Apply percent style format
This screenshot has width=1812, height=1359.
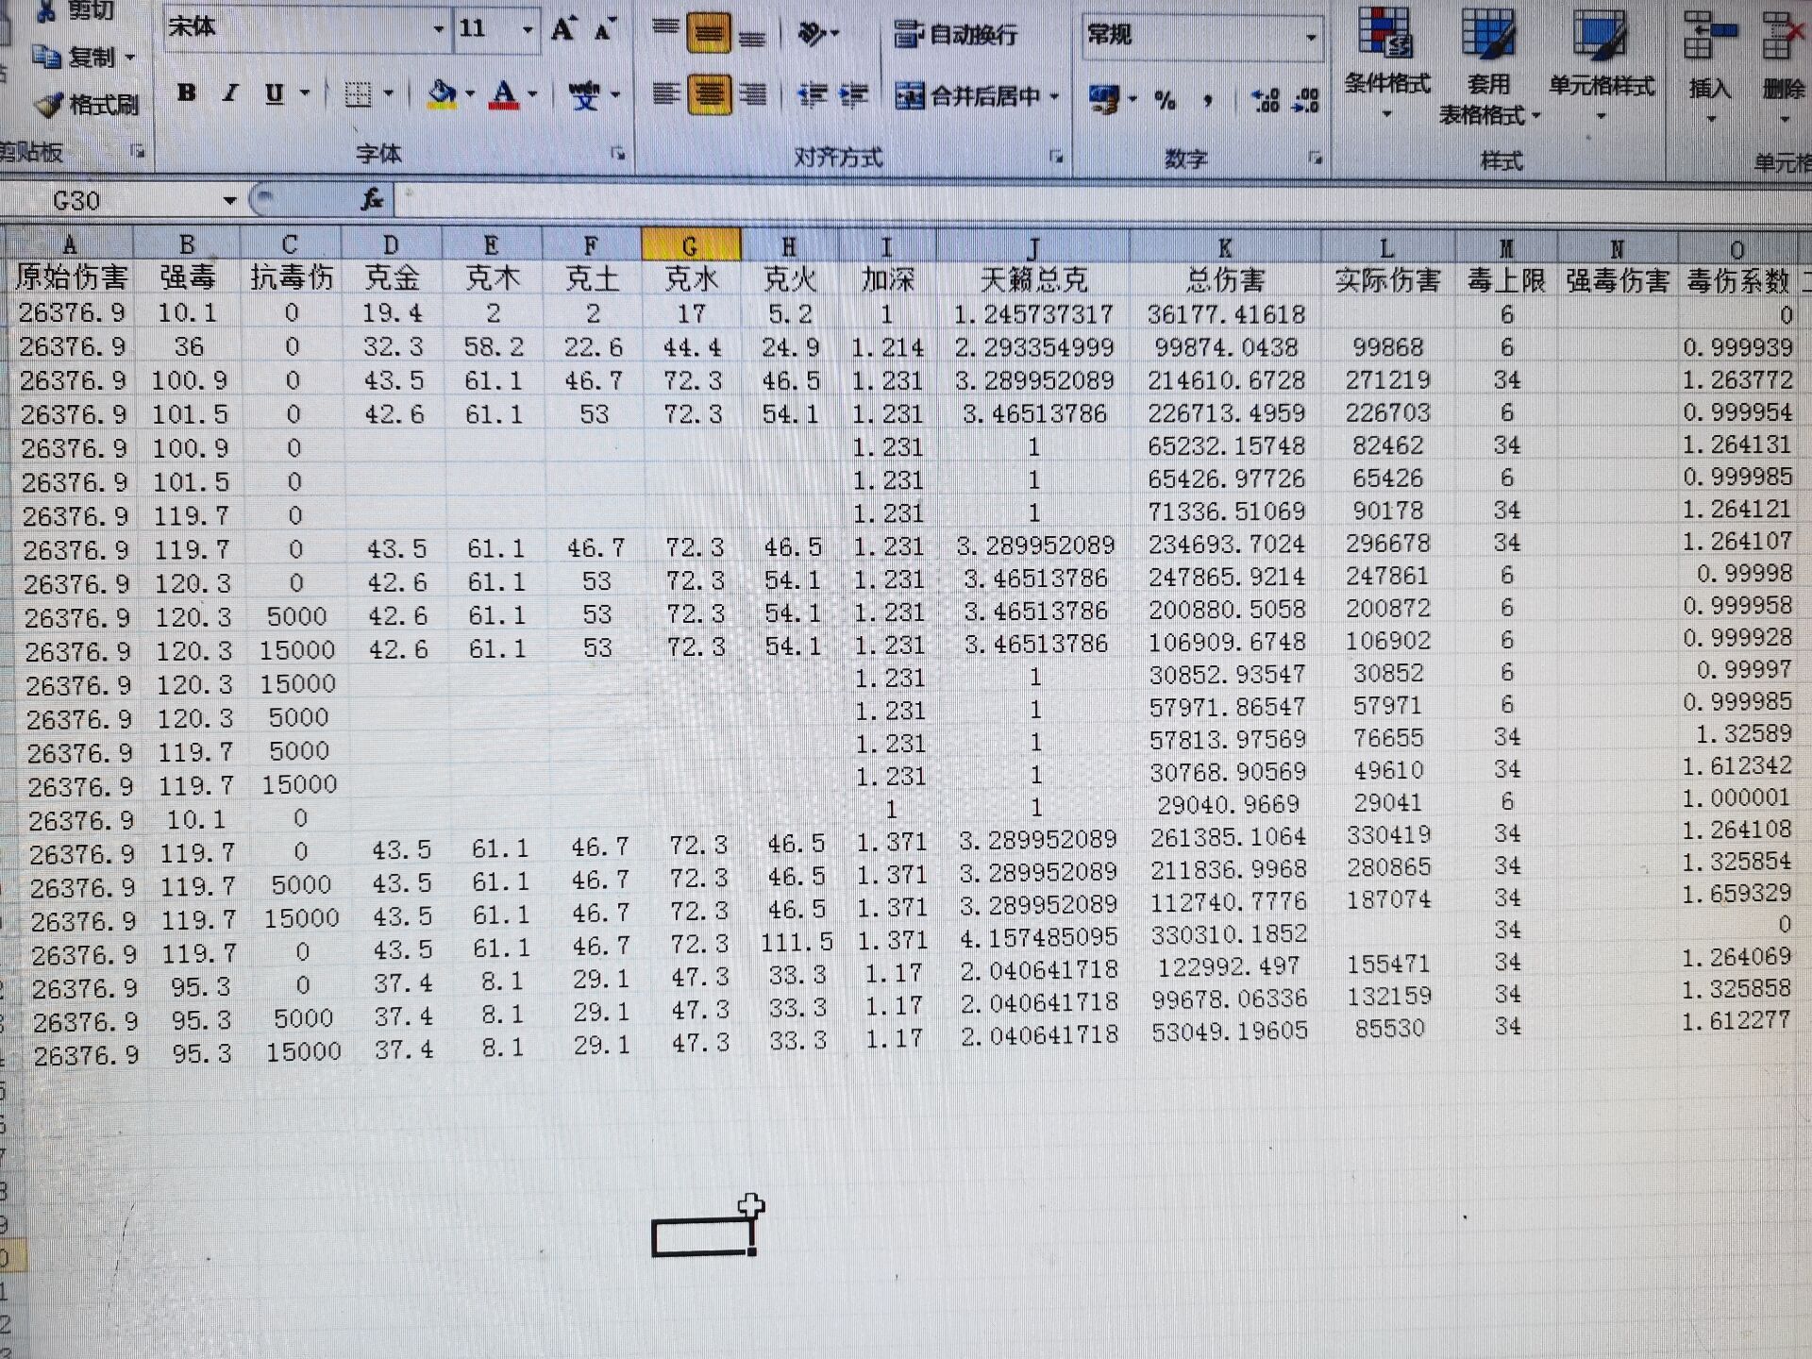pyautogui.click(x=1166, y=100)
